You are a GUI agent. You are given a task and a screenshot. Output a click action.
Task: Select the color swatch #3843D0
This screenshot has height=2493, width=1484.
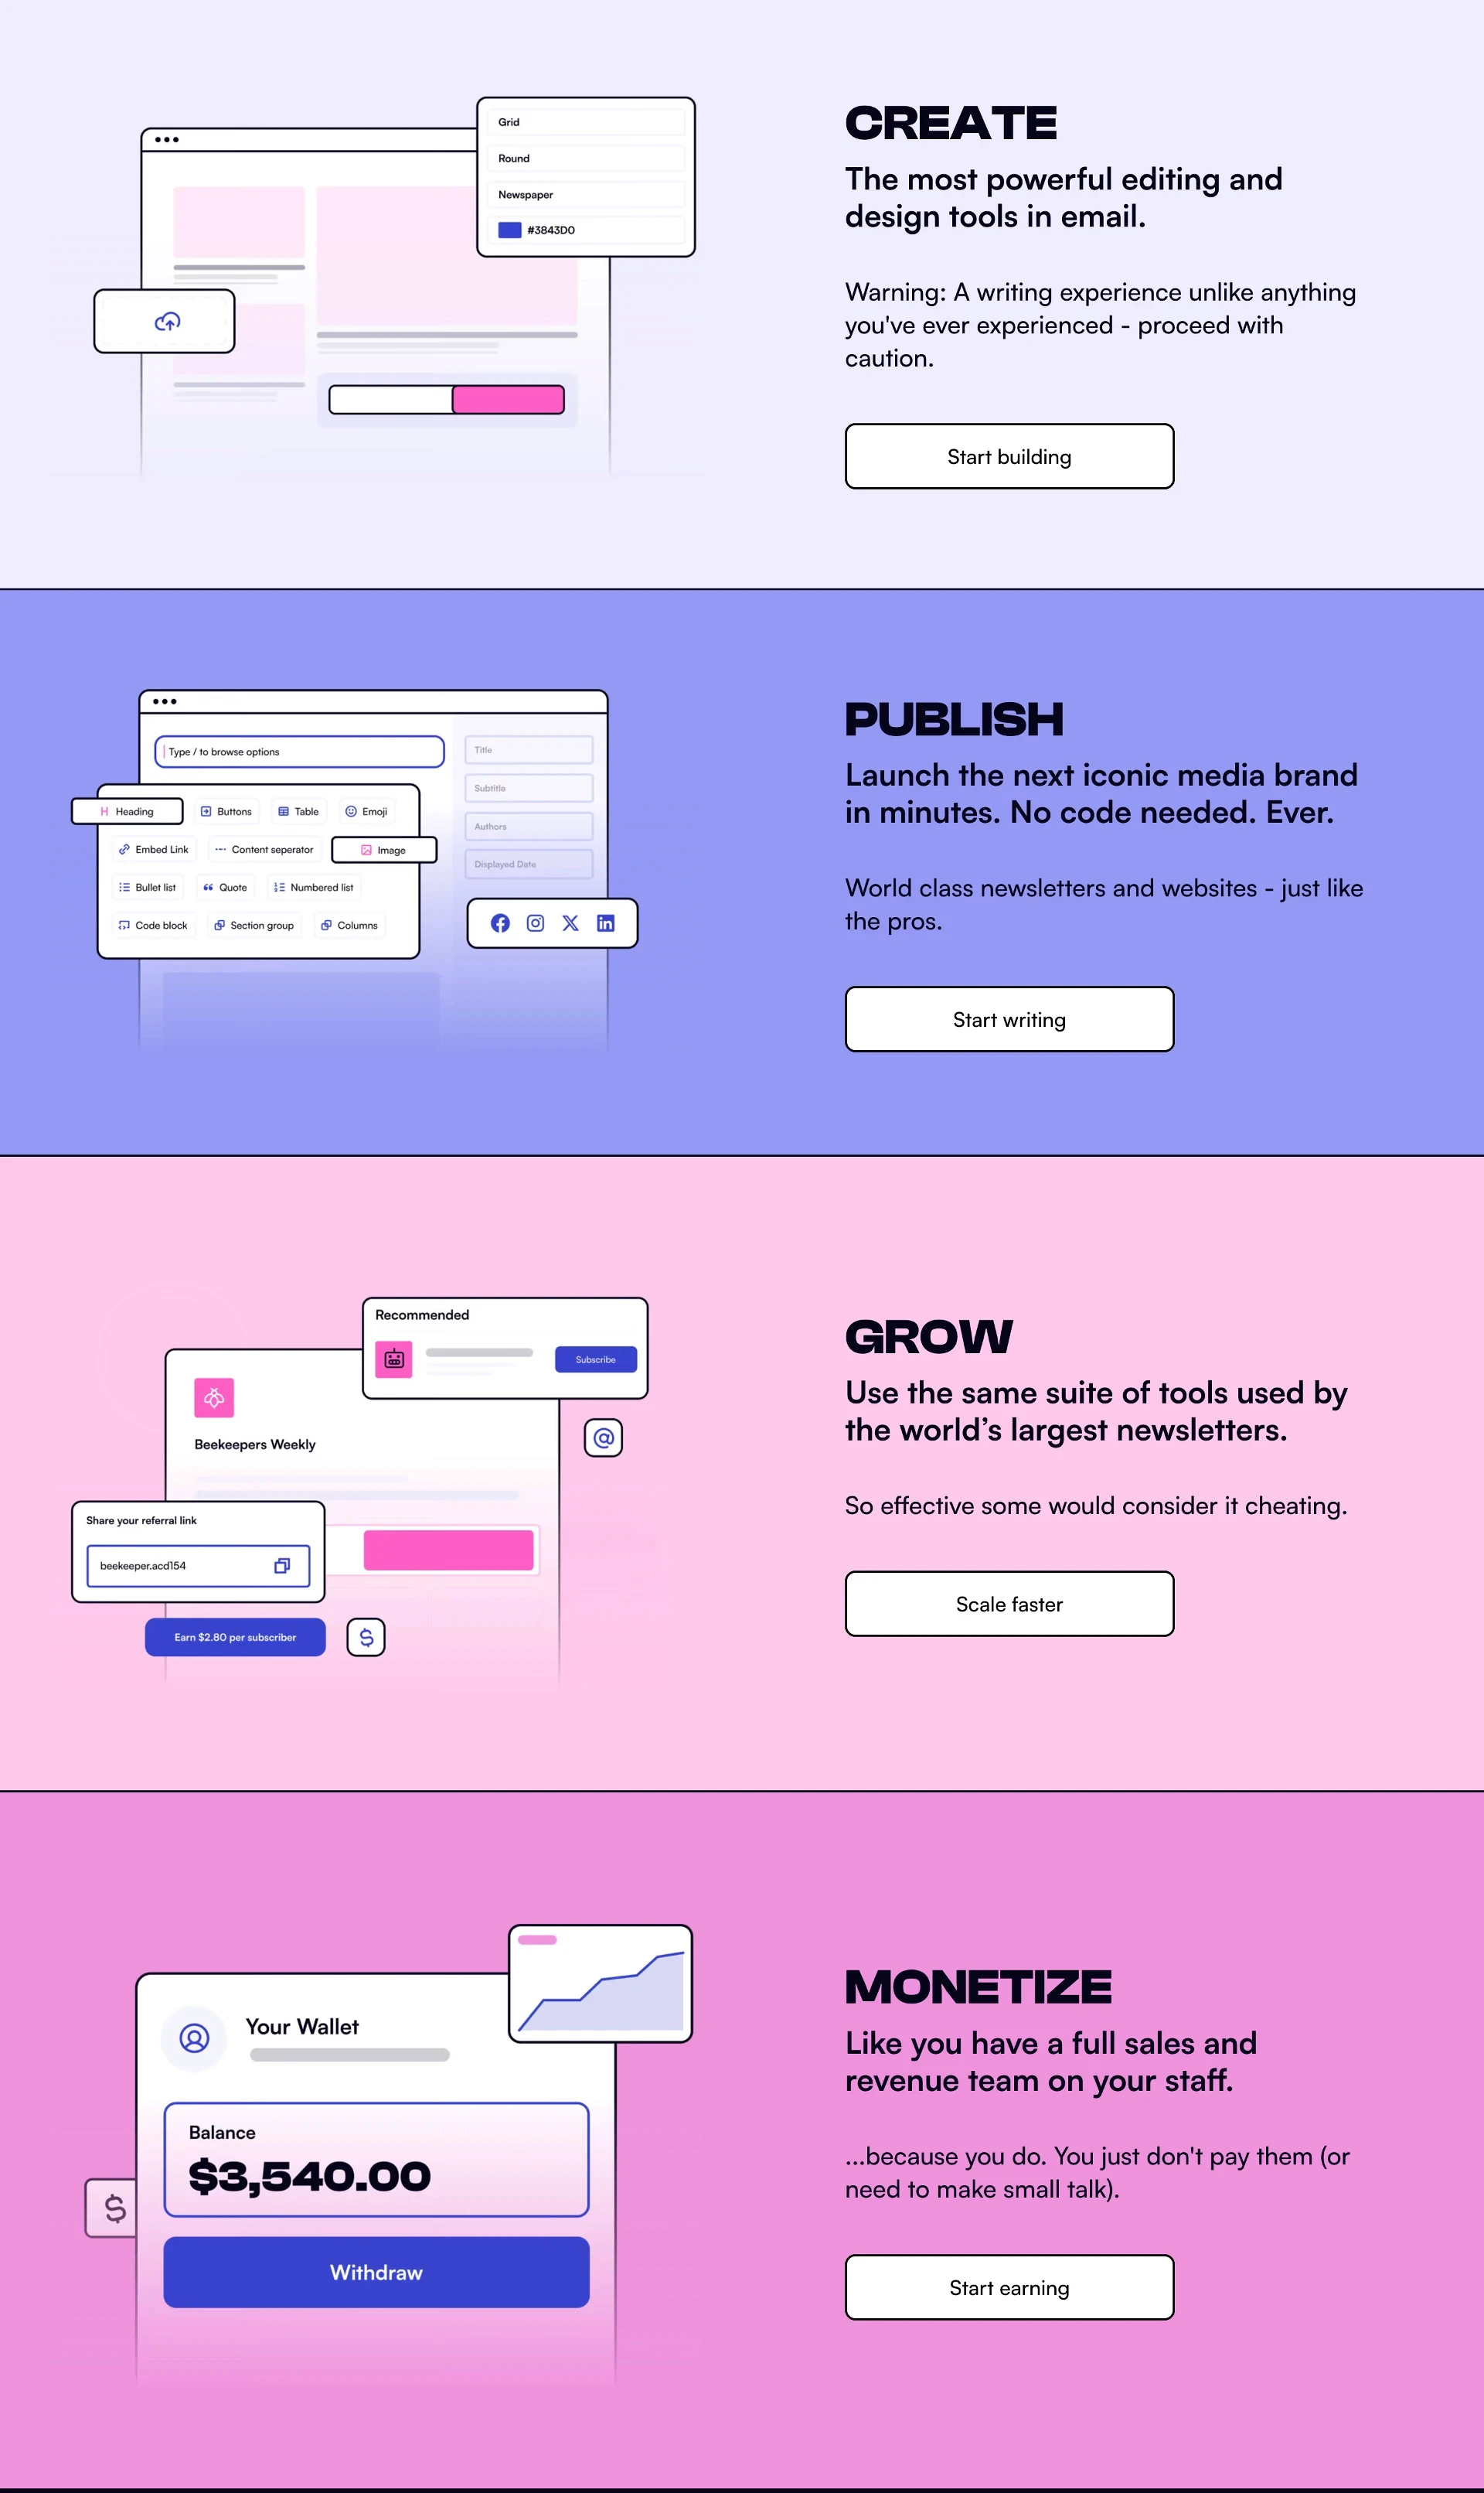[x=512, y=230]
